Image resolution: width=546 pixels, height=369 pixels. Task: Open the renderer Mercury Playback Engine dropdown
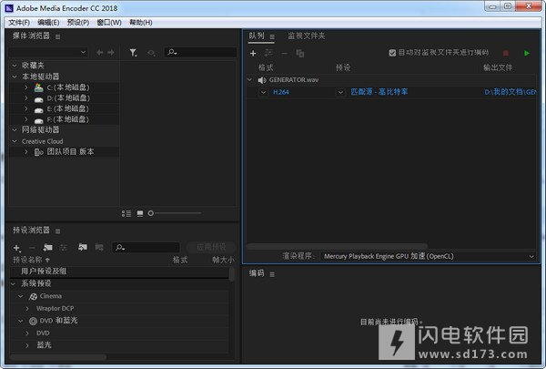pos(428,256)
